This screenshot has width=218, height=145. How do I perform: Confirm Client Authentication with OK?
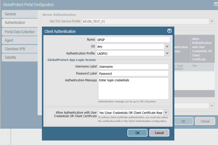click(137, 133)
